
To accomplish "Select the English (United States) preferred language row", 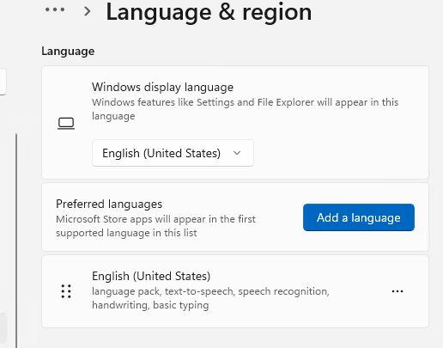I will pos(235,291).
